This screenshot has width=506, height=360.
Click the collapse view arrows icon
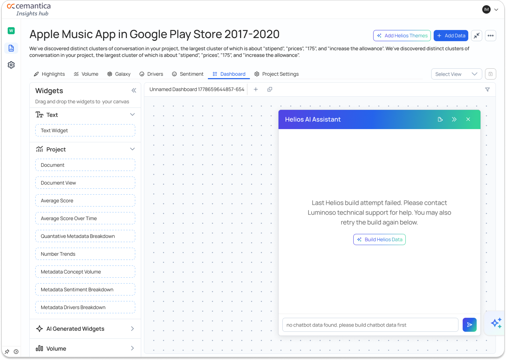[x=477, y=36]
